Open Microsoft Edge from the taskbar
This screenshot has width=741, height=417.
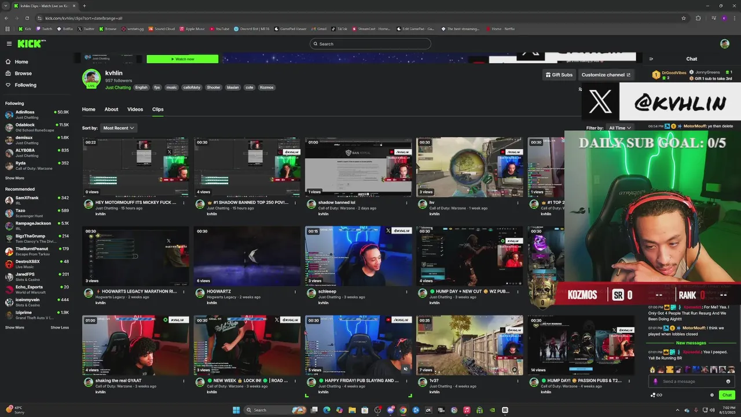click(x=327, y=410)
